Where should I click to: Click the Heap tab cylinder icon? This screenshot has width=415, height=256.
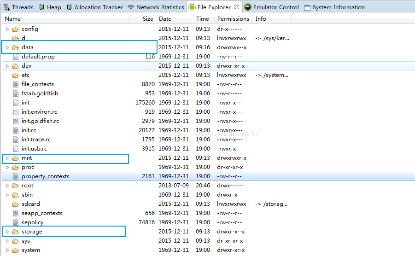(x=42, y=7)
